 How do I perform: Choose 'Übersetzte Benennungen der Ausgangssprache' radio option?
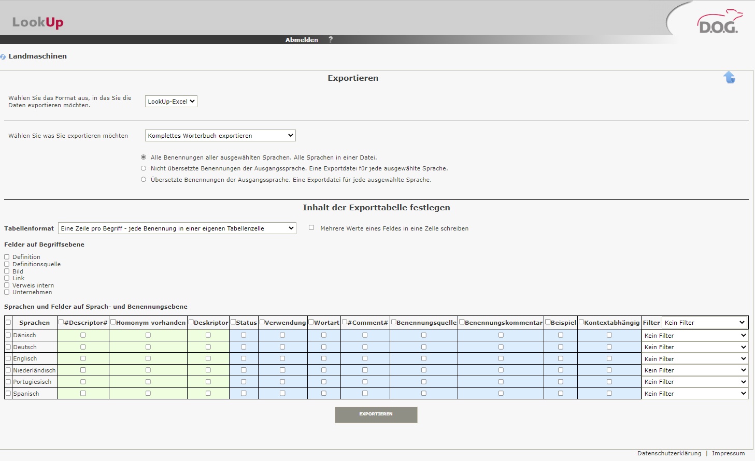tap(144, 180)
